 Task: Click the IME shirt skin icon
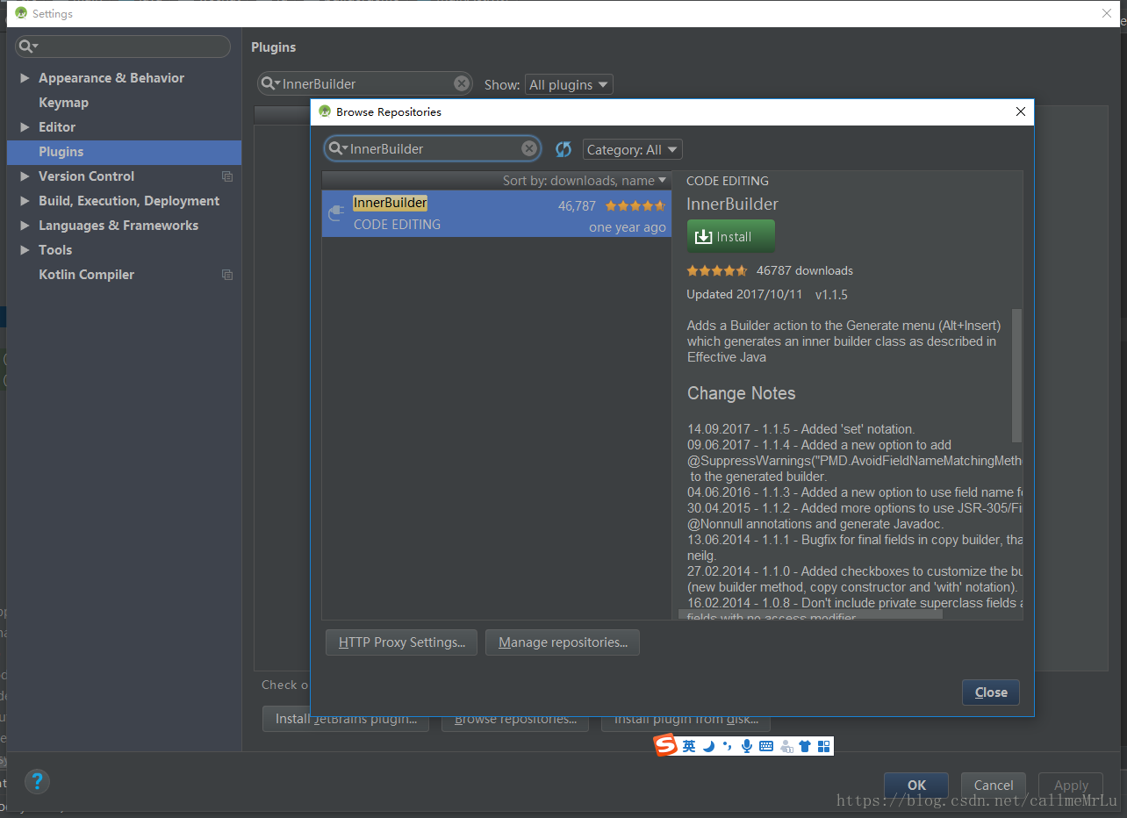pyautogui.click(x=805, y=746)
